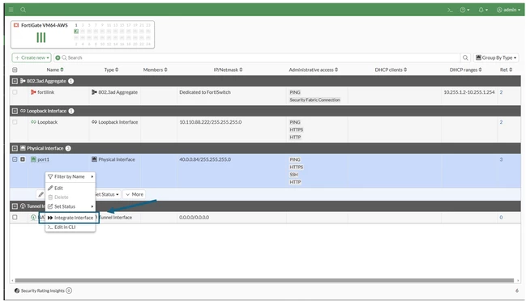
Task: Click DHCP range 10.255.1.2-10.255.1.254
Action: pos(469,92)
